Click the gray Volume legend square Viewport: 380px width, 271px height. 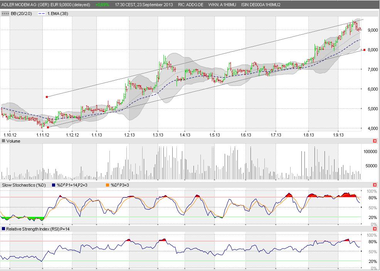tap(3, 141)
